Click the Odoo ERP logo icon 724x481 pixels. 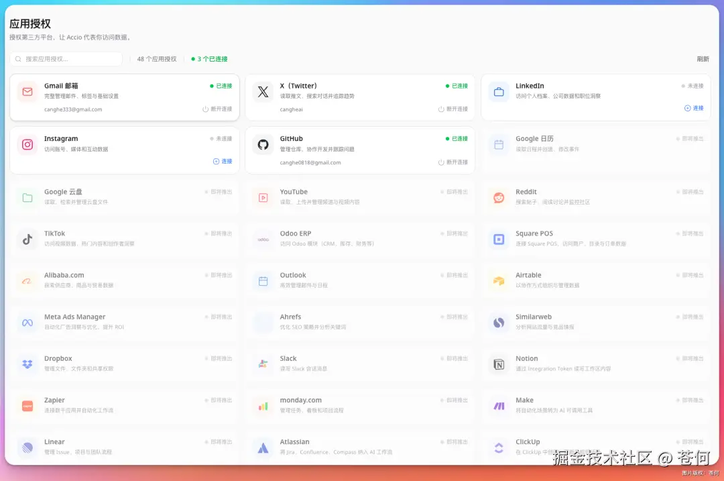pyautogui.click(x=263, y=239)
